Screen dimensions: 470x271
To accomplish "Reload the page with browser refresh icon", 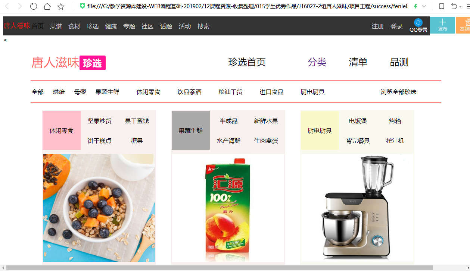I will point(34,6).
